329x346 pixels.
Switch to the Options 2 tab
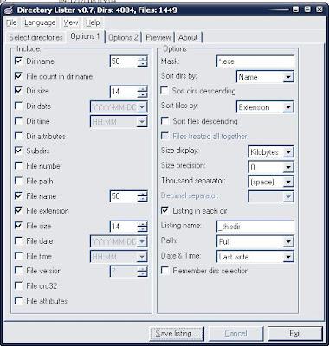[123, 37]
